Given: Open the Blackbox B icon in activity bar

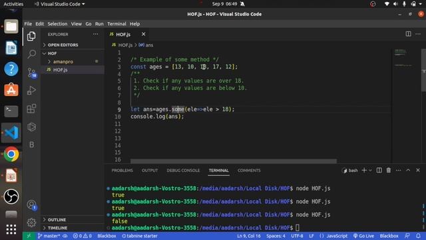Looking at the screenshot, I should (31, 145).
